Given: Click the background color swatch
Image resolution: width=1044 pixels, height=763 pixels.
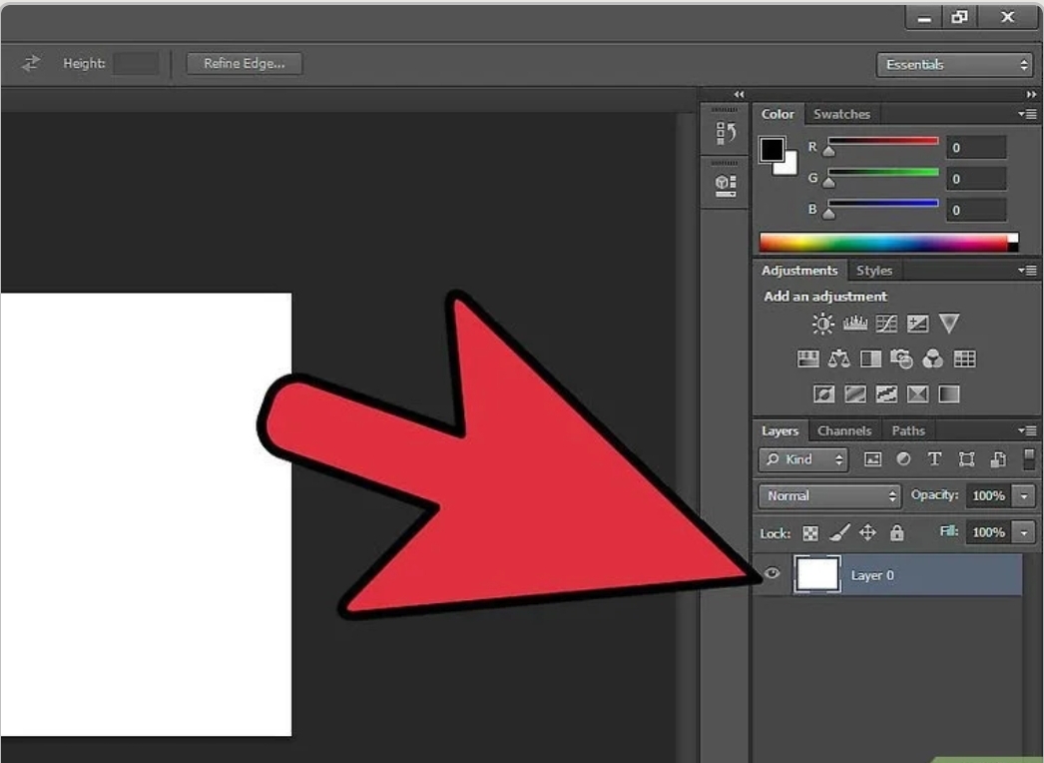Looking at the screenshot, I should [789, 167].
